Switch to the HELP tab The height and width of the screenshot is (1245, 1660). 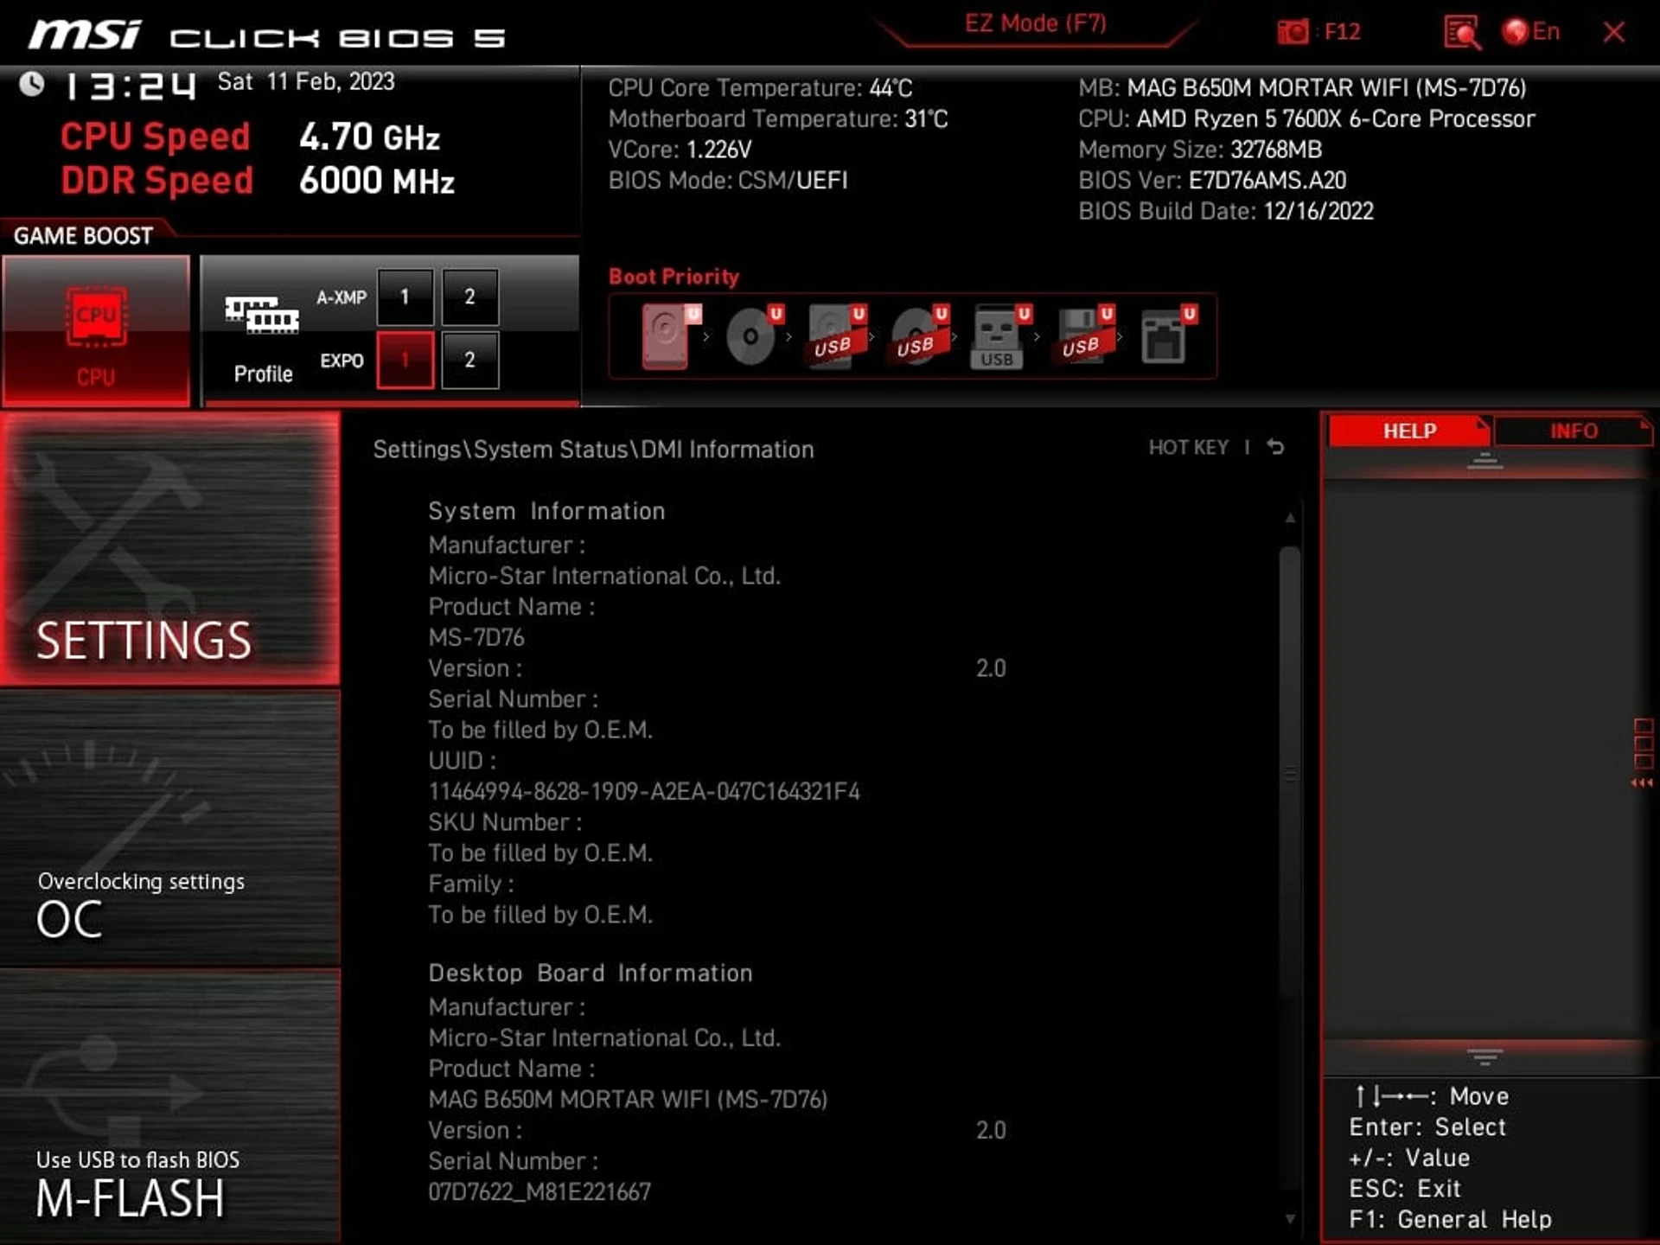click(1409, 431)
